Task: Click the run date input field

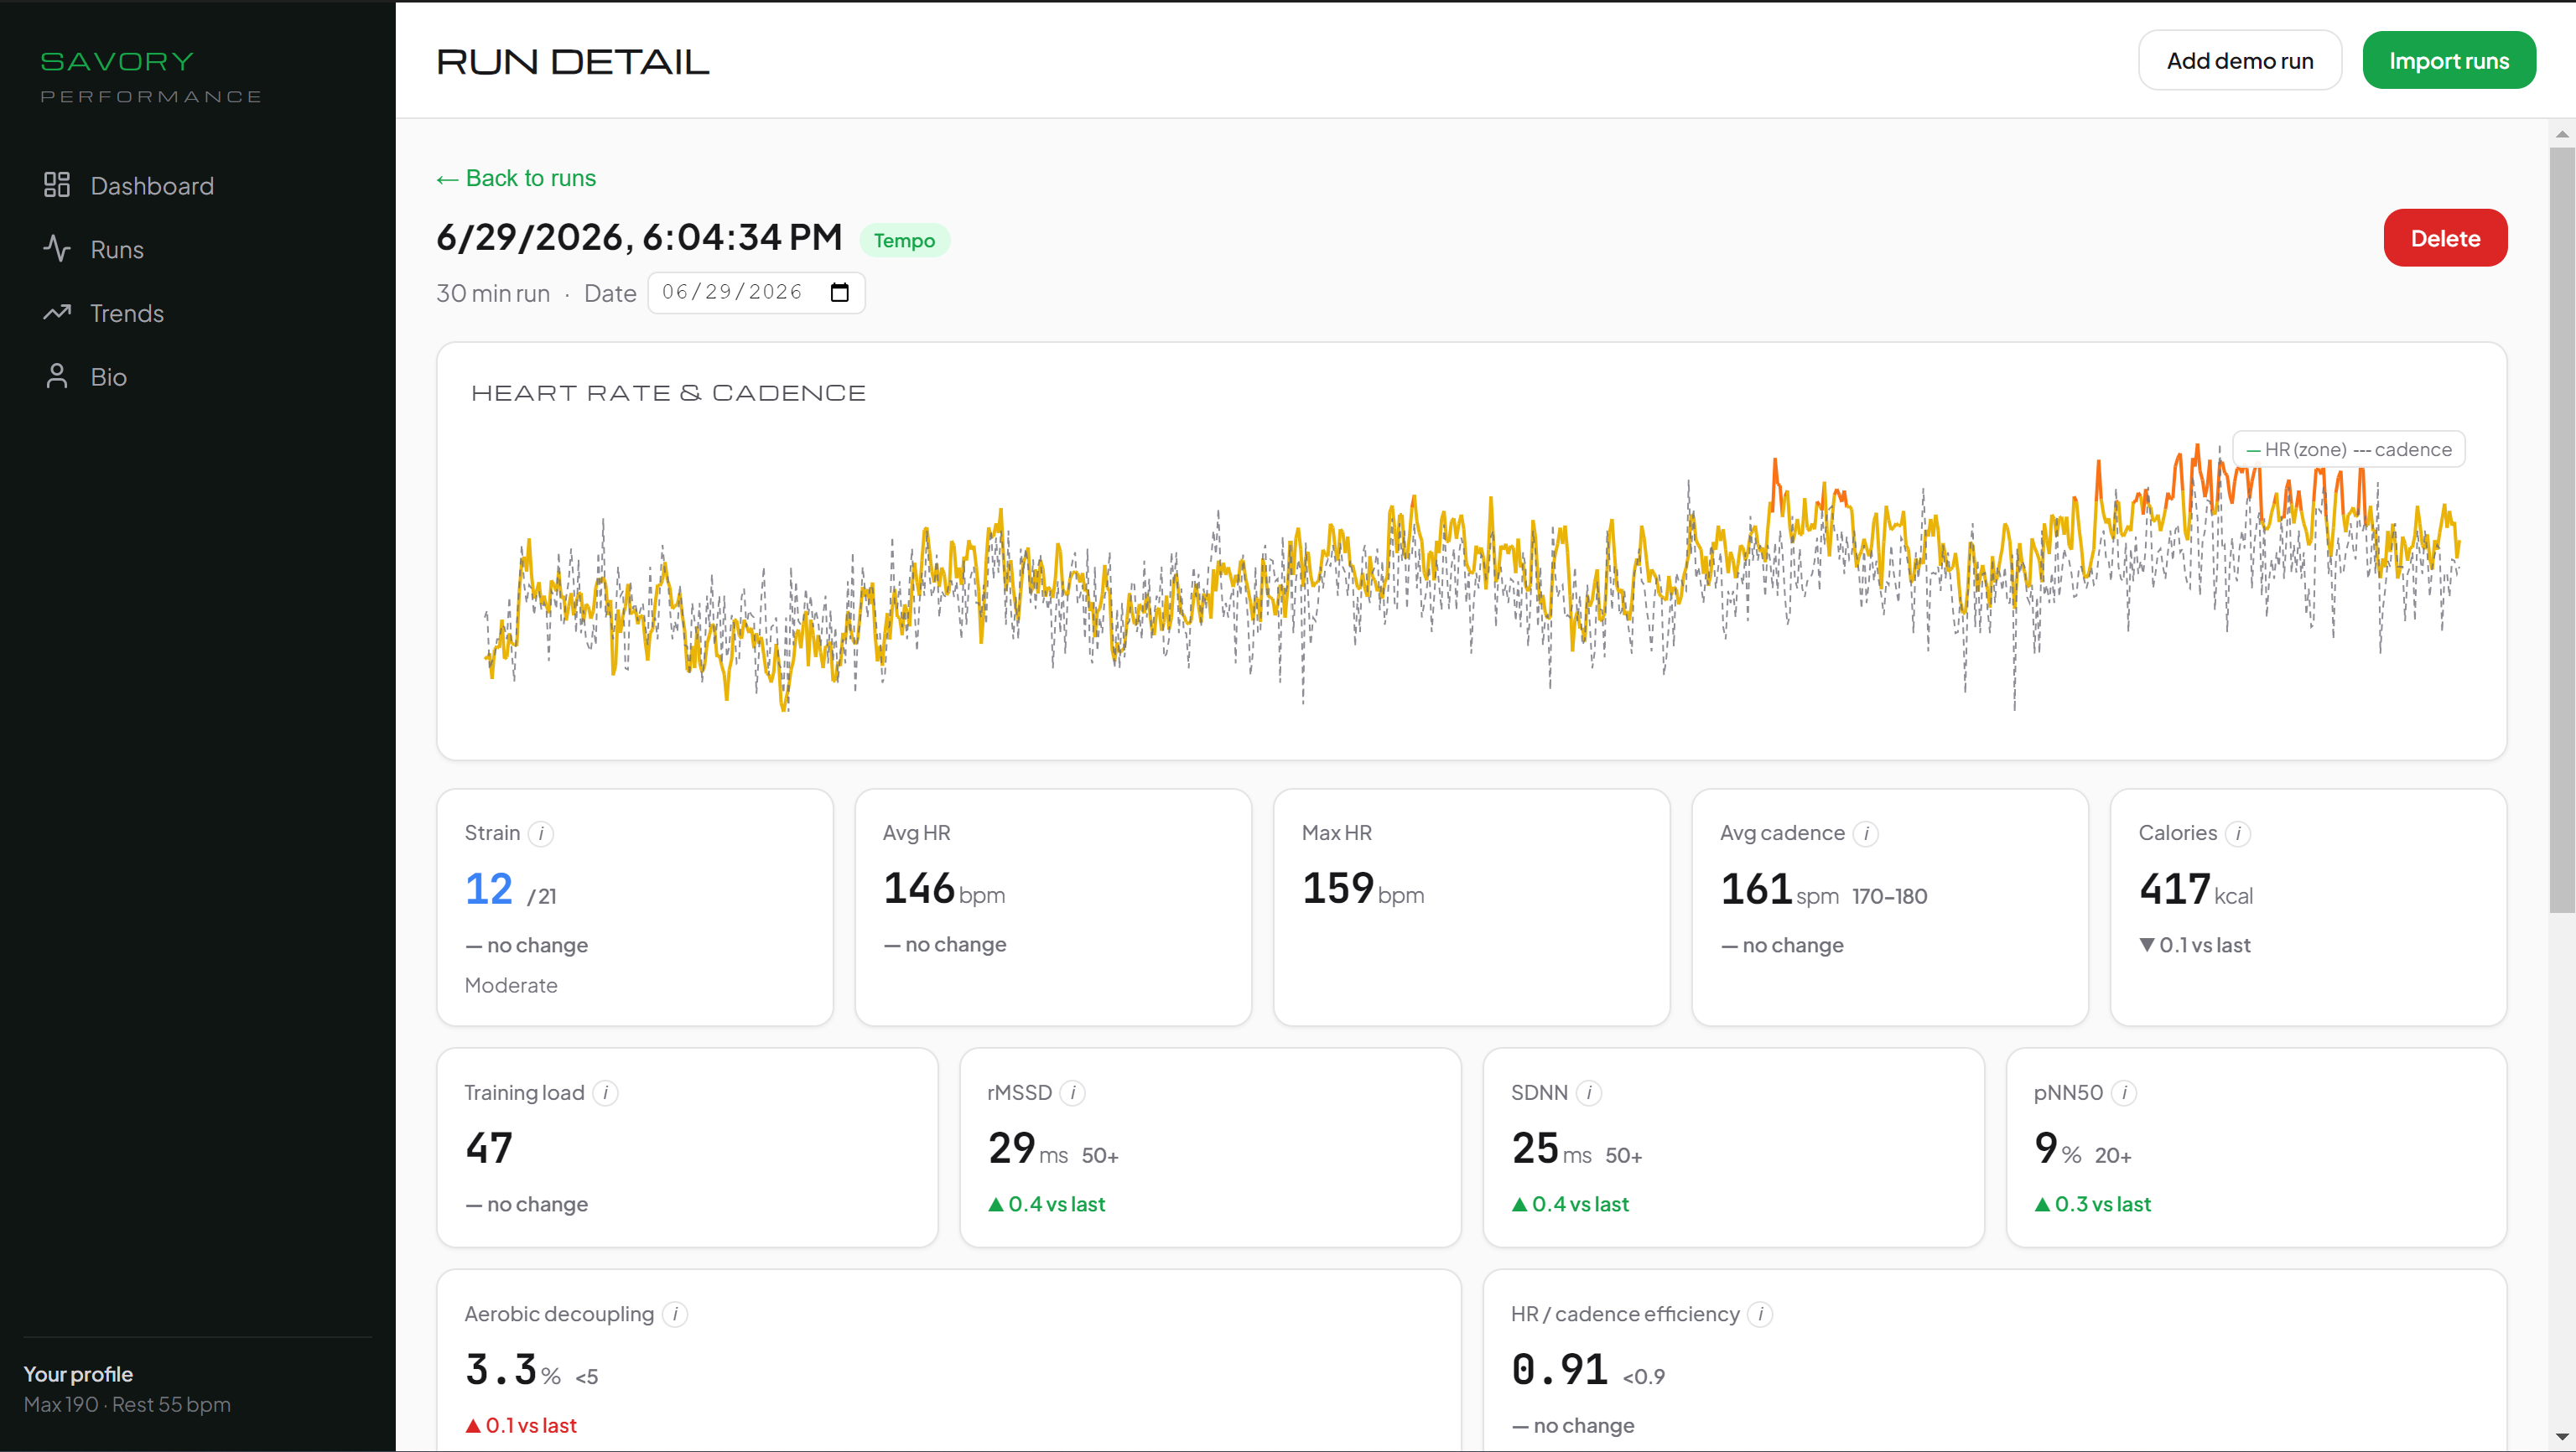Action: [x=757, y=292]
